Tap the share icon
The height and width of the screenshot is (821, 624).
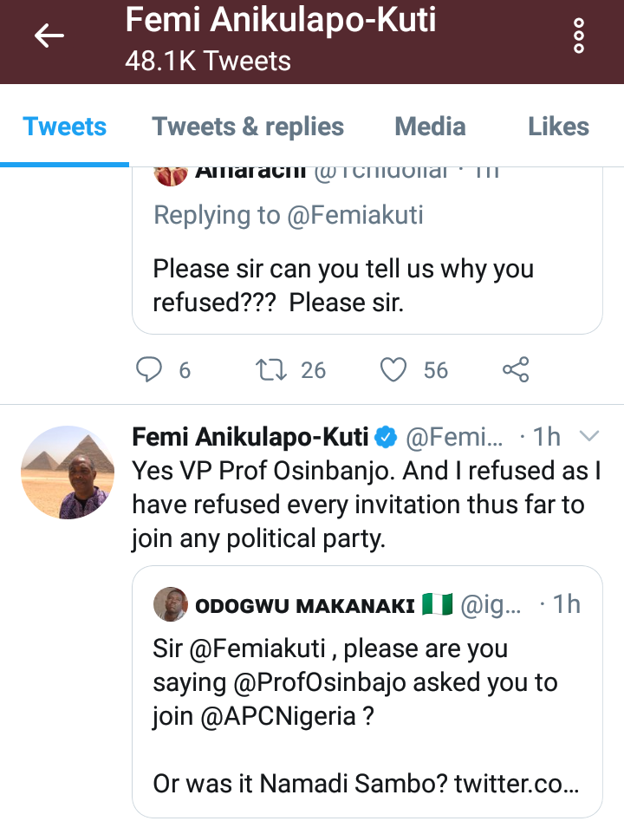pos(516,370)
